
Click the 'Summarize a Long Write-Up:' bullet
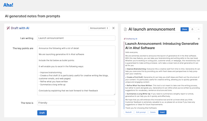pyautogui.click(x=139, y=94)
